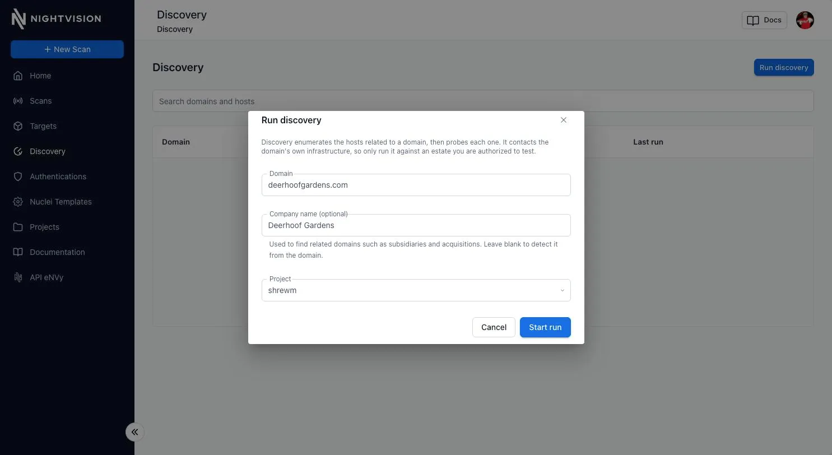Click the API eNVy icon
This screenshot has height=455, width=832.
(18, 277)
